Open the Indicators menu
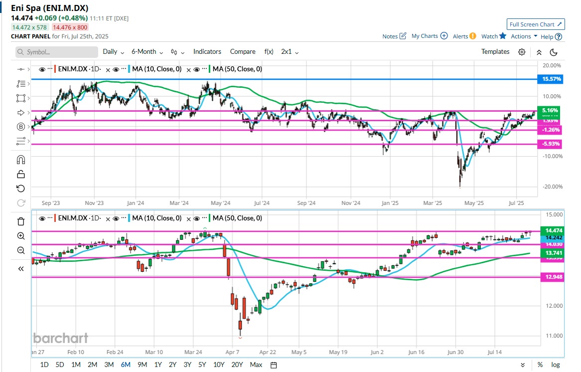The image size is (581, 372). (207, 52)
